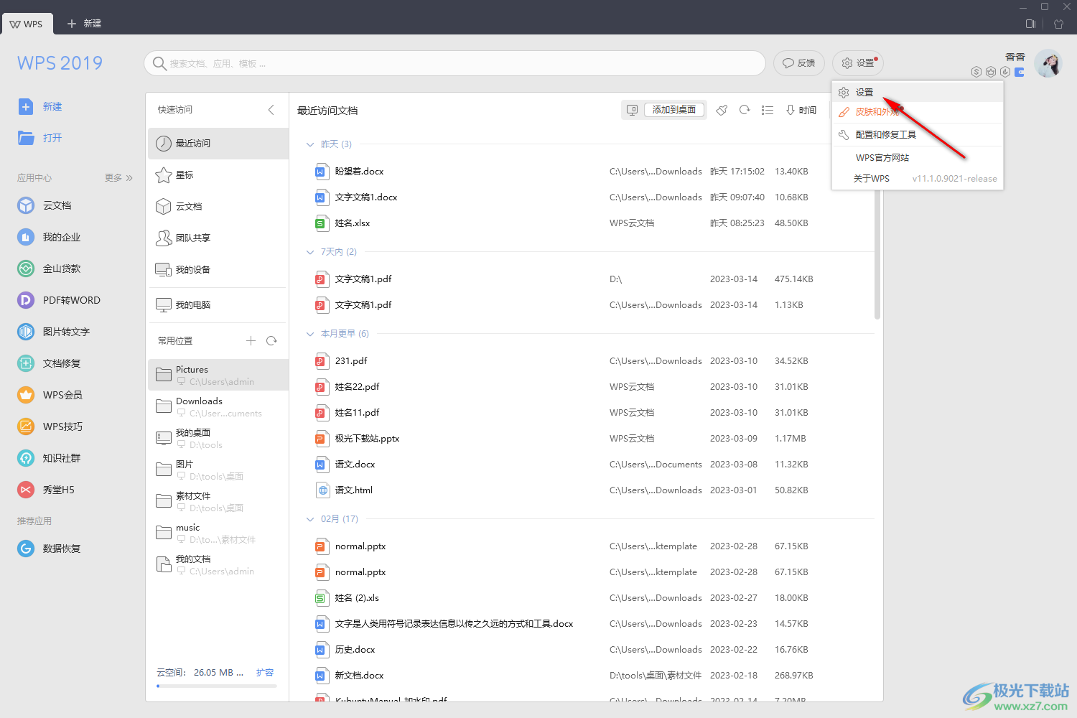The height and width of the screenshot is (718, 1077).
Task: Select 设置 in the dropdown menu
Action: point(918,92)
